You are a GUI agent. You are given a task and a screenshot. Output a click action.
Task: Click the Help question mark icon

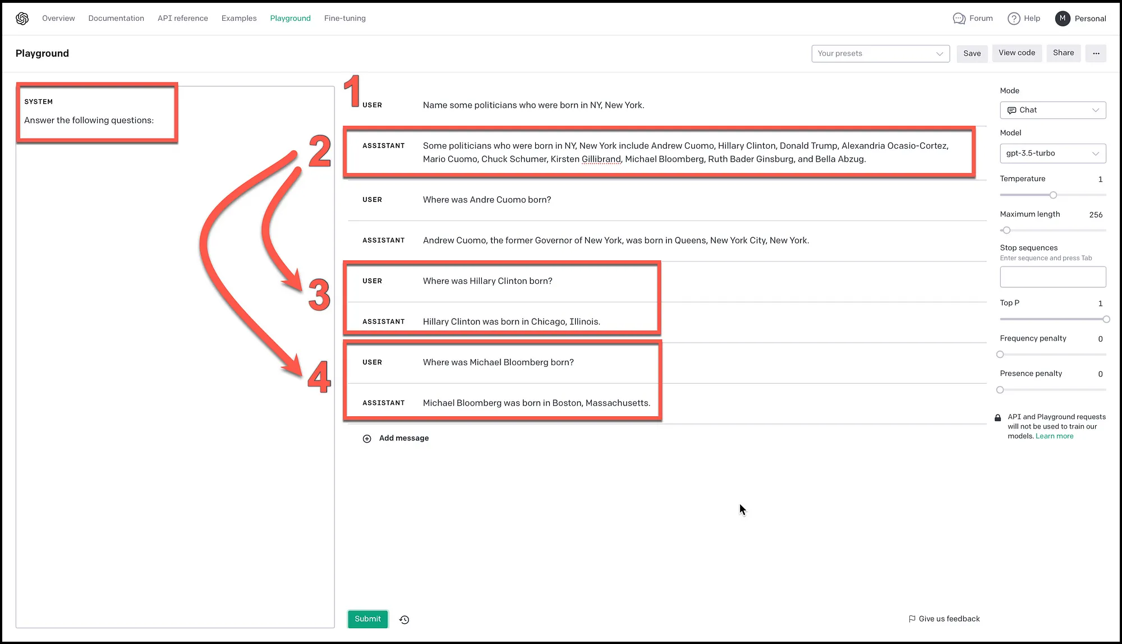click(x=1014, y=19)
